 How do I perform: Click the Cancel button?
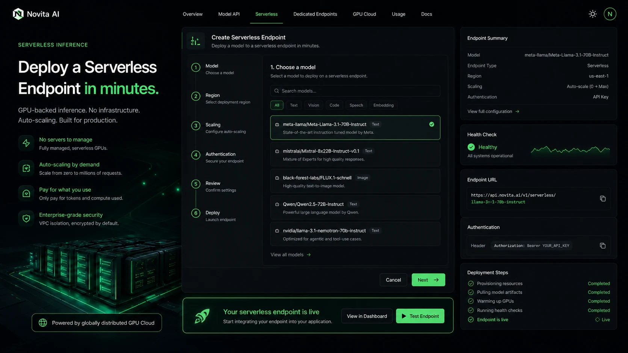coord(393,280)
